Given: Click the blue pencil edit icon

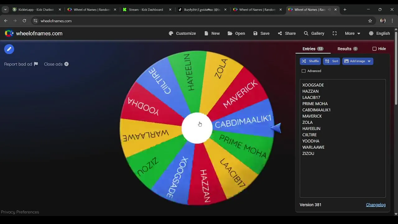Looking at the screenshot, I should coord(9,49).
